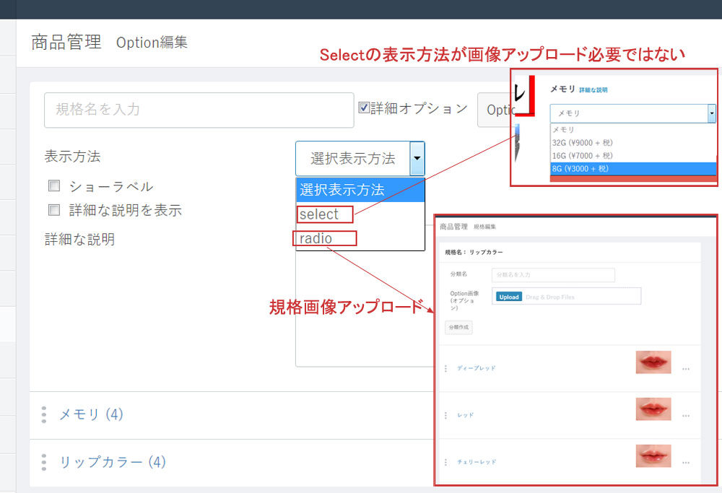Expand the メモリ dropdown in the preview

point(711,113)
